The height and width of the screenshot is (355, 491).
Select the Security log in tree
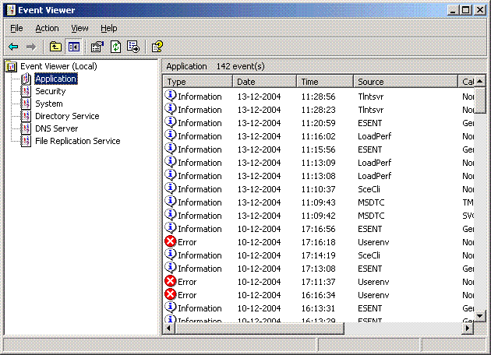pos(50,91)
